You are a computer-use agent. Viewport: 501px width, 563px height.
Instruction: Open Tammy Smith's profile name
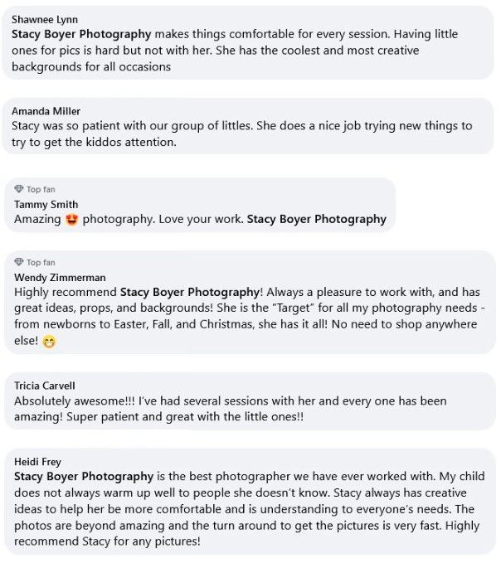click(x=46, y=204)
